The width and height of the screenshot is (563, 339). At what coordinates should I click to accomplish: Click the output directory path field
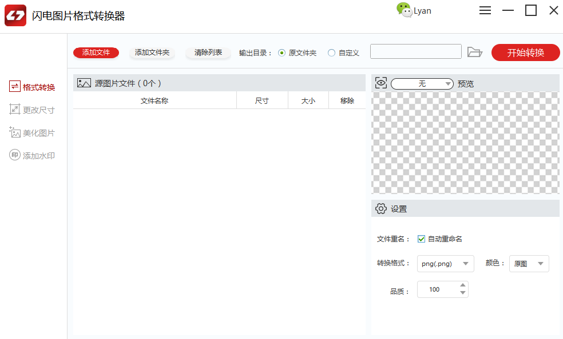pos(416,51)
